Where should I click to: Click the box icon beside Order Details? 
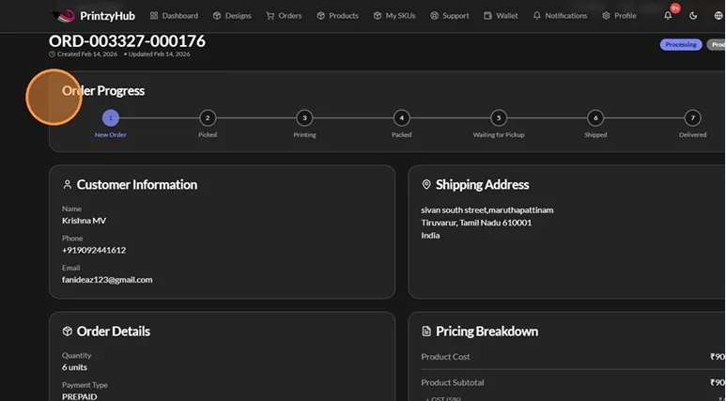pyautogui.click(x=67, y=332)
